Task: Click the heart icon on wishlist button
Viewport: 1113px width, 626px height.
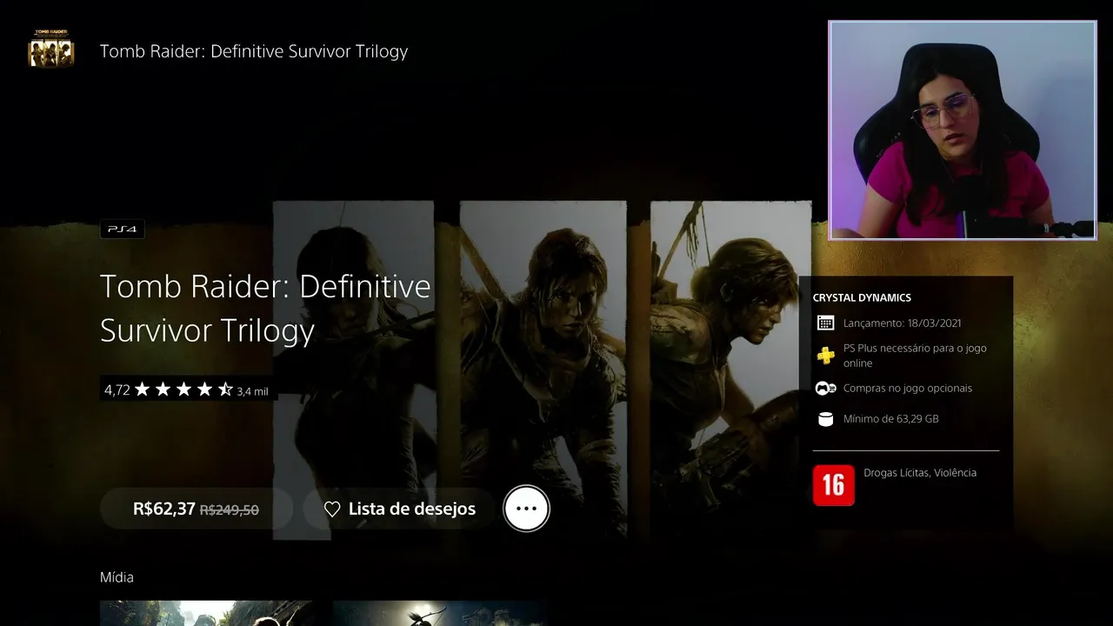Action: (x=332, y=509)
